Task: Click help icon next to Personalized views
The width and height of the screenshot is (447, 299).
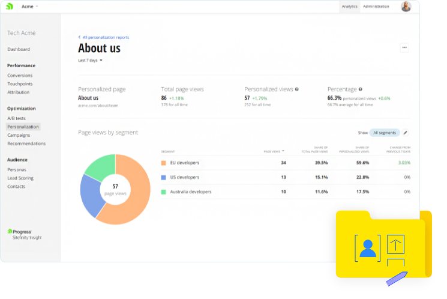Action: pos(297,89)
